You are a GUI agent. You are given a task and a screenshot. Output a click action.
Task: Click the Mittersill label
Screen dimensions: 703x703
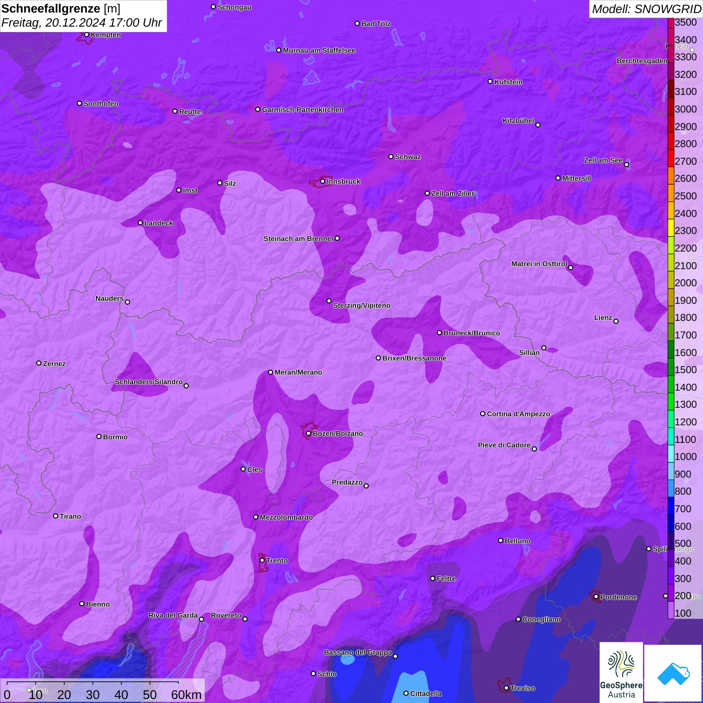pyautogui.click(x=576, y=178)
